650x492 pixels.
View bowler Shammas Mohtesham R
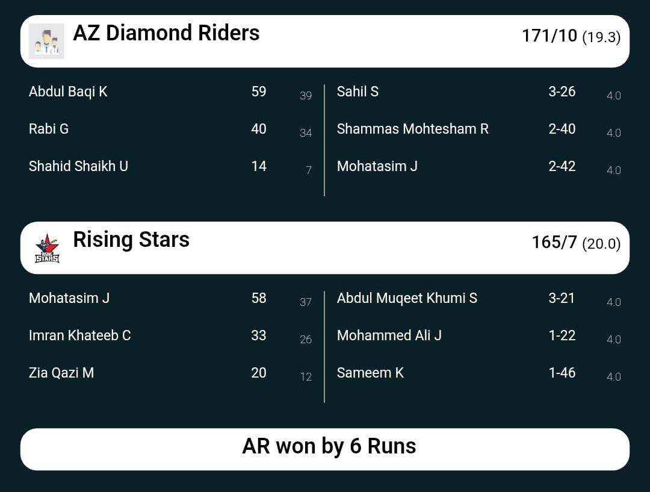tap(412, 129)
